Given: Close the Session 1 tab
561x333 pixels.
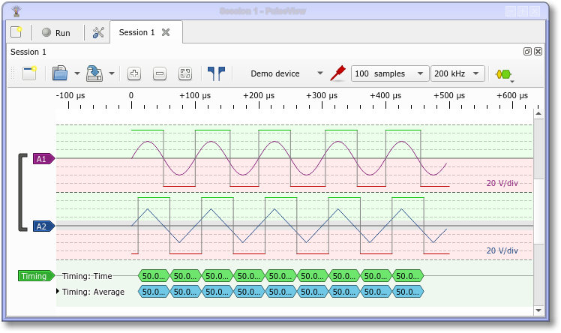Looking at the screenshot, I should click(x=166, y=32).
